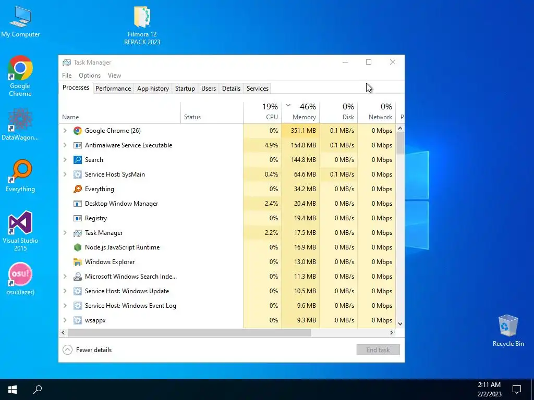534x400 pixels.
Task: Select the My Computer desktop icon
Action: pos(20,22)
